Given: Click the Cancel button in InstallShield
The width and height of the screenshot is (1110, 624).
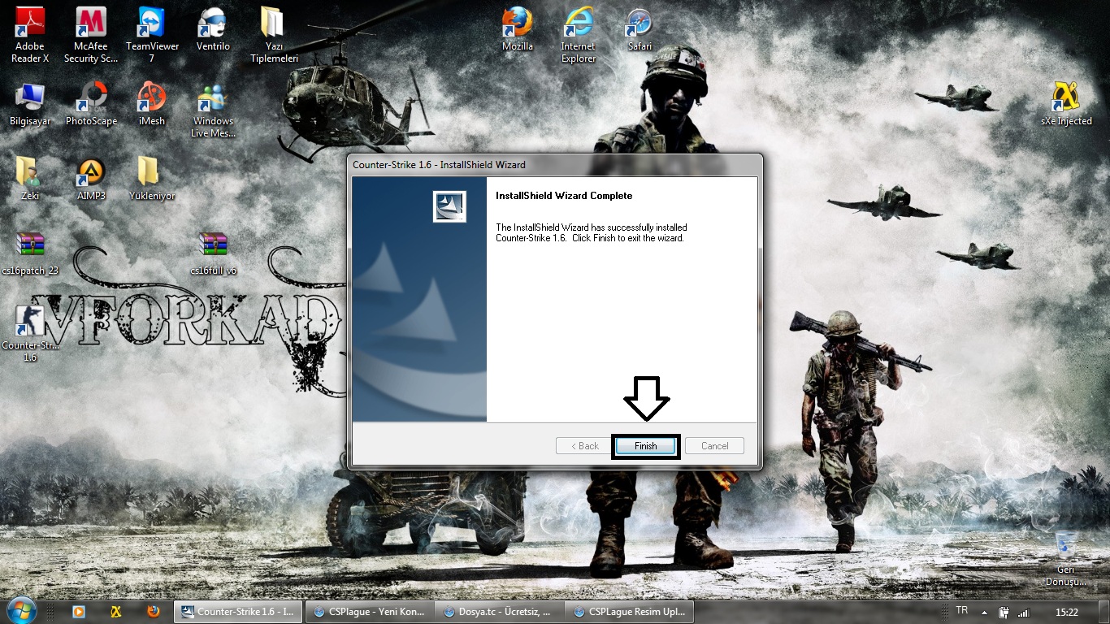Looking at the screenshot, I should tap(714, 446).
